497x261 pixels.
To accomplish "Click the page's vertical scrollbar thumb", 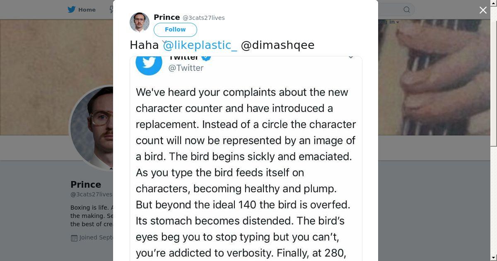I will point(494,74).
